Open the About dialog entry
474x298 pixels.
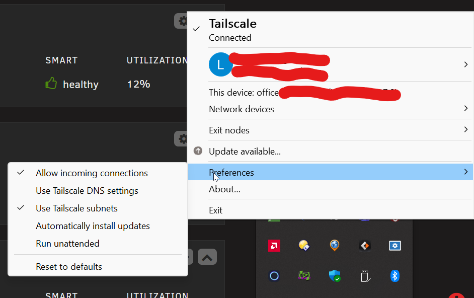click(x=331, y=189)
